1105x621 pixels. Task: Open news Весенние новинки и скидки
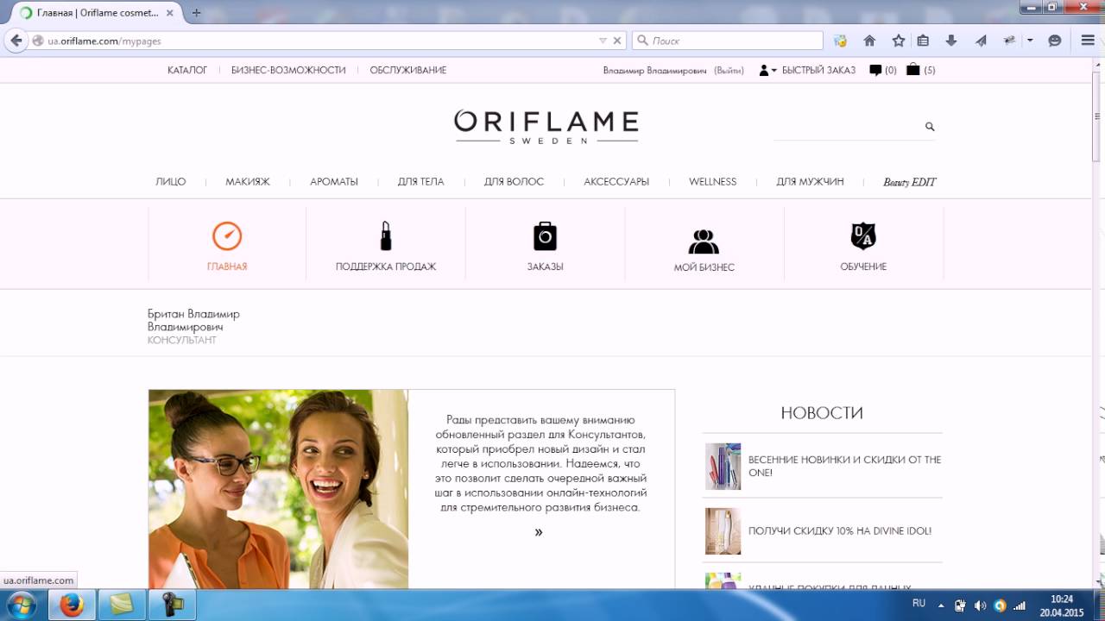click(844, 466)
